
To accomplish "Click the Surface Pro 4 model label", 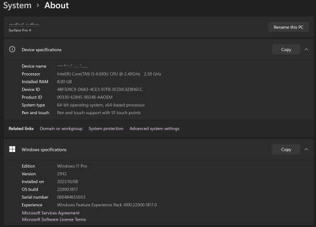I will 20,30.
